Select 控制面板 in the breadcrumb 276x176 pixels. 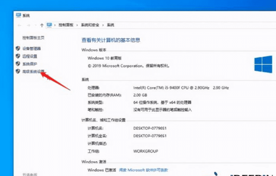point(66,25)
